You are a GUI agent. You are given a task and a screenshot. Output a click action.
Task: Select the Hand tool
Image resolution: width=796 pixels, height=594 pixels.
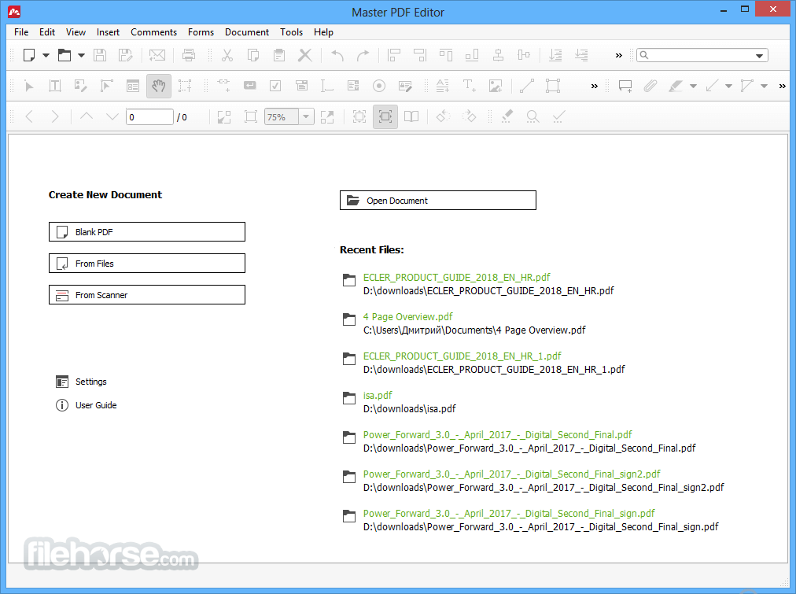[x=159, y=86]
